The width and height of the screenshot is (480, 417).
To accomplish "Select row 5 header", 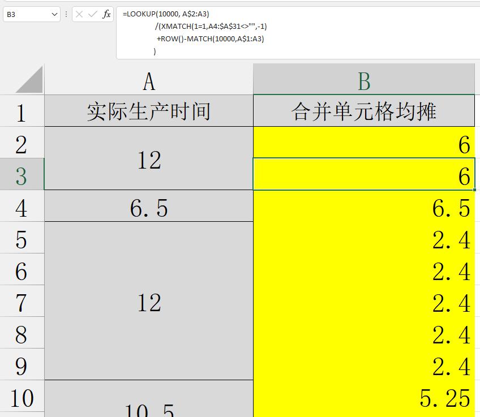I will click(22, 238).
